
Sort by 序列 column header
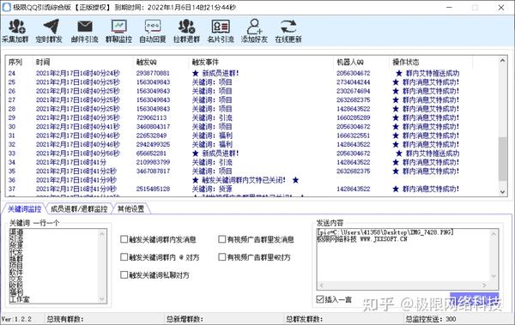tap(19, 62)
